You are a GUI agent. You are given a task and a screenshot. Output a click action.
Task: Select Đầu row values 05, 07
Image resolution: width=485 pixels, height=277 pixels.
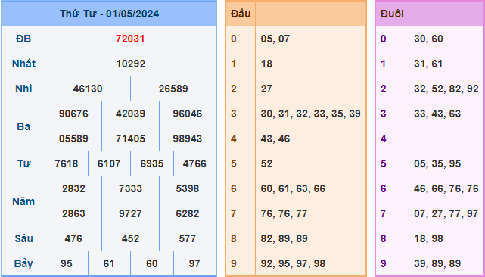point(275,39)
